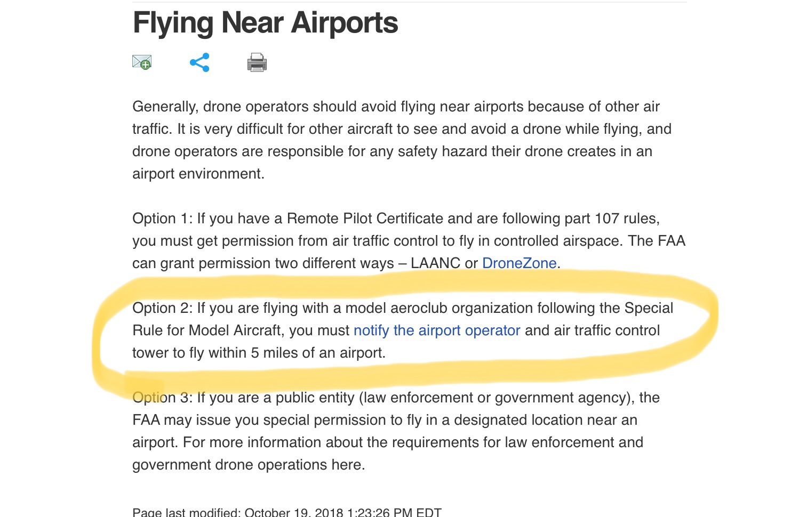
Task: Click the intro paragraph starting with 'Generally'
Action: point(402,140)
